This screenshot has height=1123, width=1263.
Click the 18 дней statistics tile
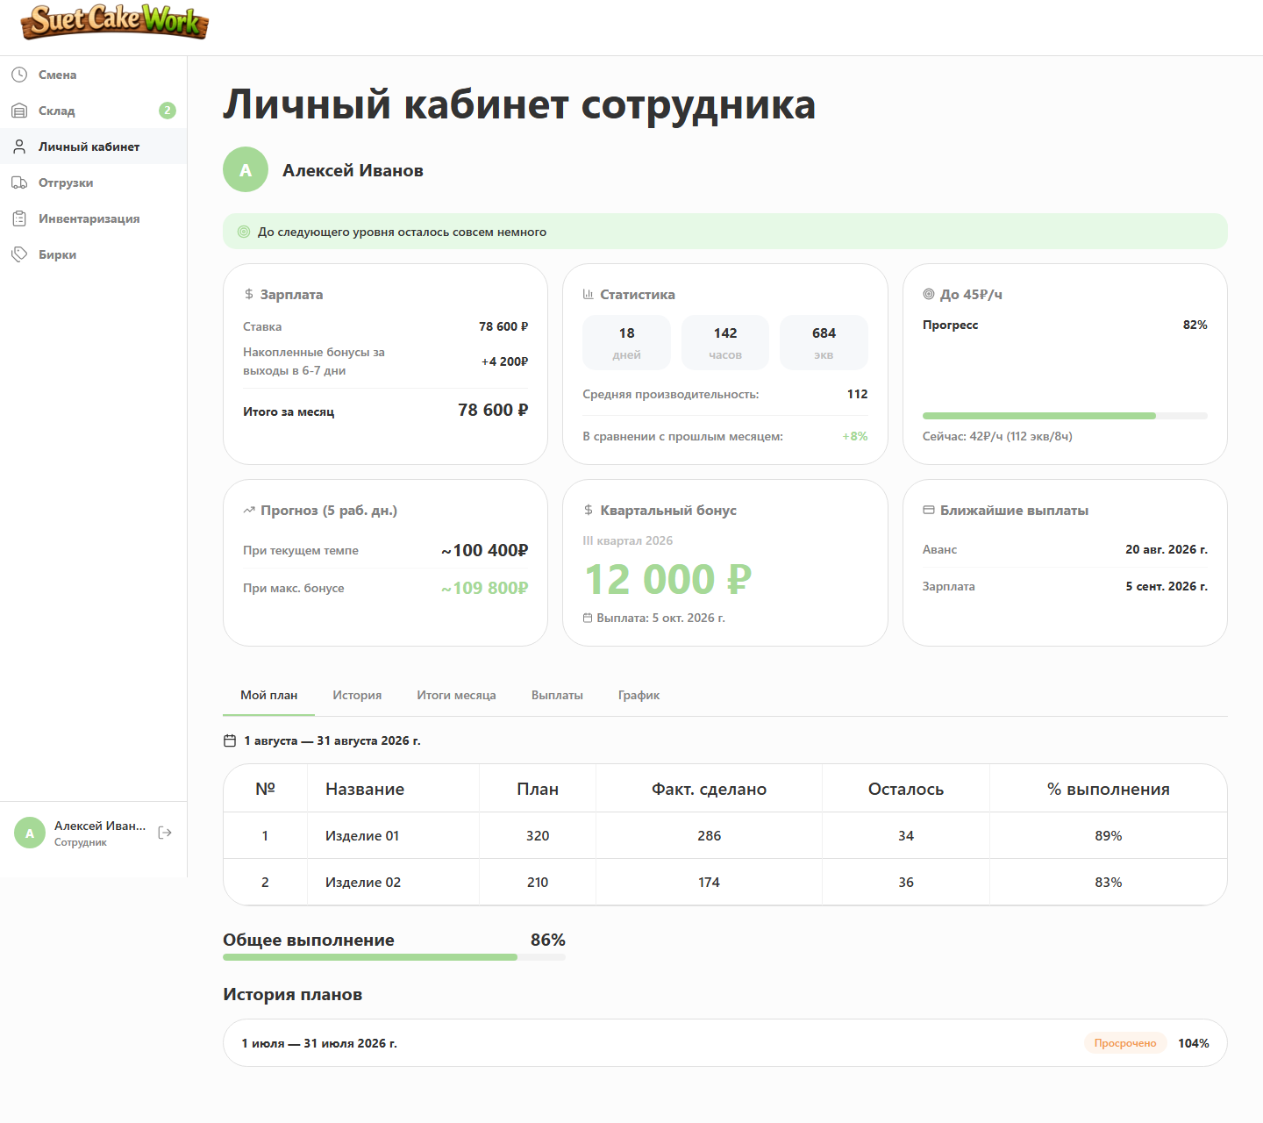point(626,342)
